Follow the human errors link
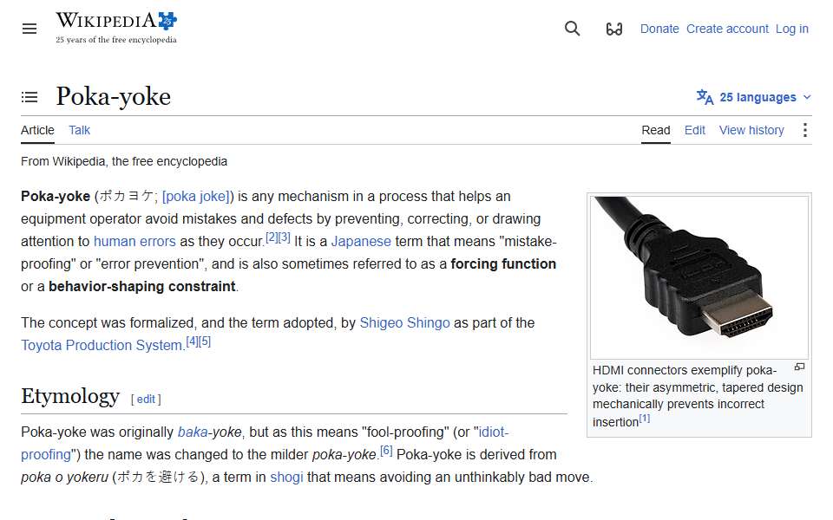833x520 pixels. pyautogui.click(x=134, y=242)
